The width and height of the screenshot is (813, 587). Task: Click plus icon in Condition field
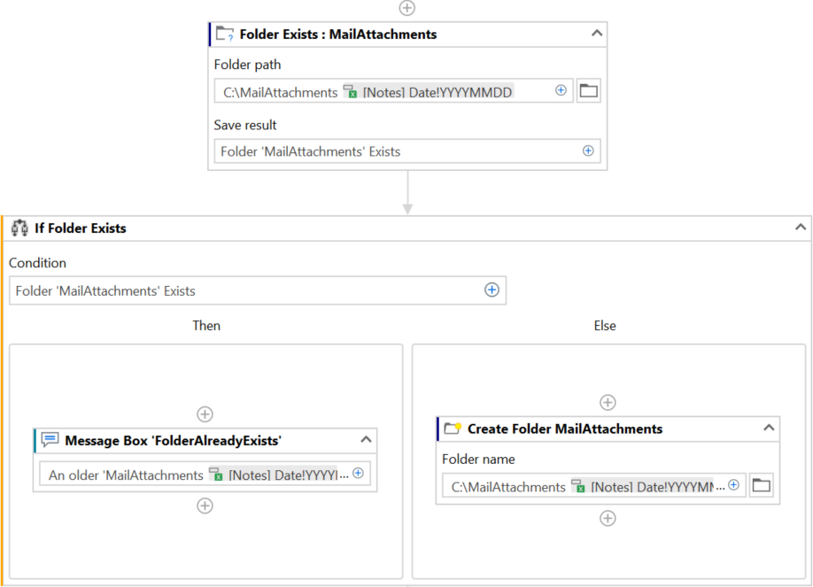pyautogui.click(x=492, y=290)
